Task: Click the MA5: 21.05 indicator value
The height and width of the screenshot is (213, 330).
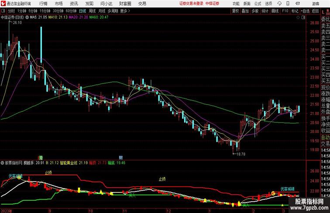Action: [38, 17]
